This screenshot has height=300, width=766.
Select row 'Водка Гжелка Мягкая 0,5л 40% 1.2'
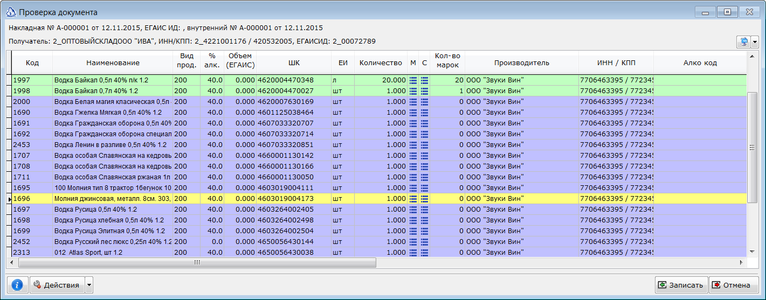click(x=379, y=112)
